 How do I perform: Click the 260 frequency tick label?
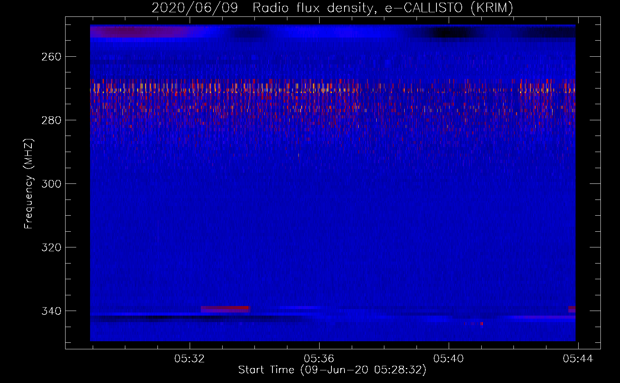pyautogui.click(x=51, y=57)
